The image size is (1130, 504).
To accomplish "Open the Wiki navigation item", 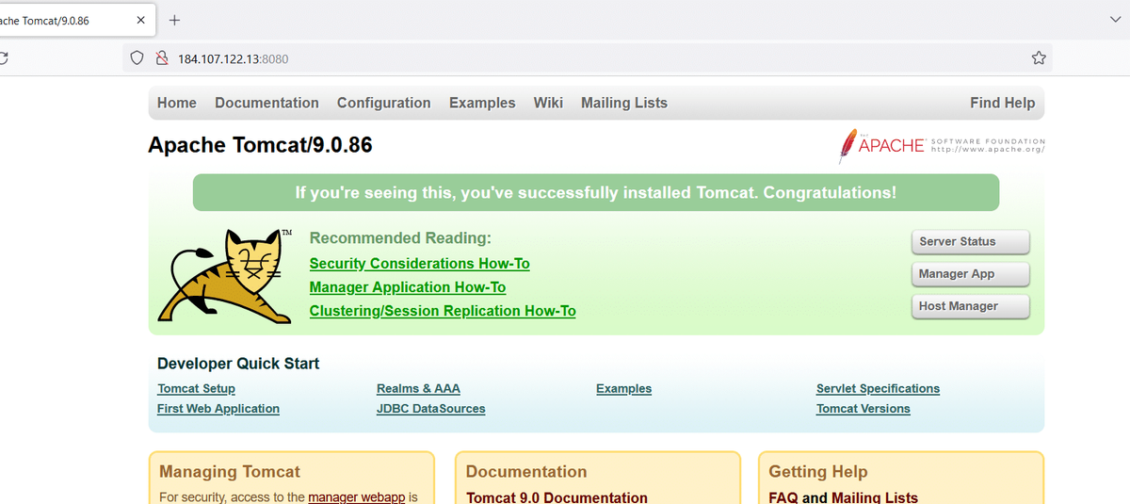I will click(x=548, y=103).
